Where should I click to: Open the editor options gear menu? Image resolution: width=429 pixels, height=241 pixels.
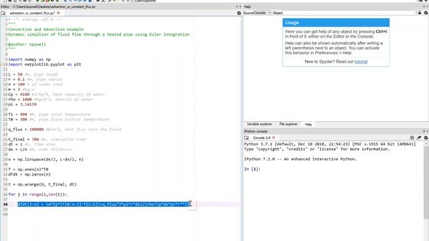click(x=239, y=13)
